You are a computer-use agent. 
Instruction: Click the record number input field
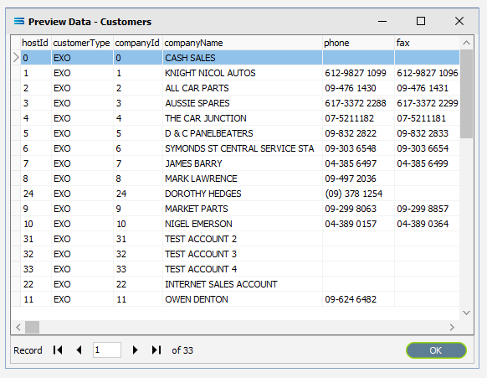[x=107, y=350]
